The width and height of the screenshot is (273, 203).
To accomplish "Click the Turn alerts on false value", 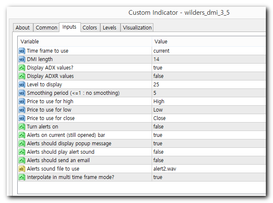I will (158, 127).
